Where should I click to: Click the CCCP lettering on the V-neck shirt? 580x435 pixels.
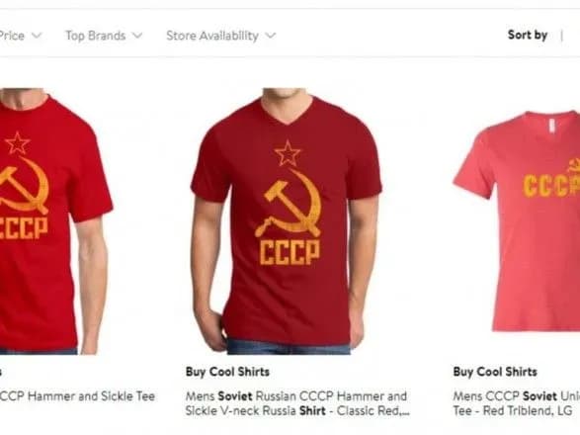290,252
